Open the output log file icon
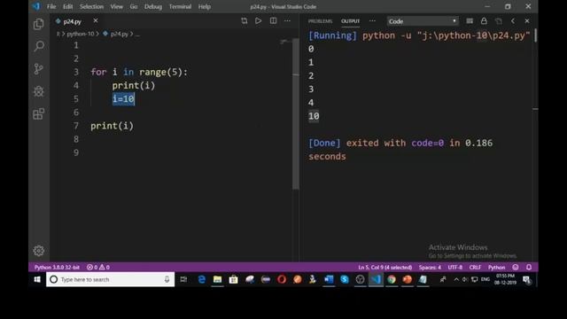The width and height of the screenshot is (567, 319). (498, 21)
